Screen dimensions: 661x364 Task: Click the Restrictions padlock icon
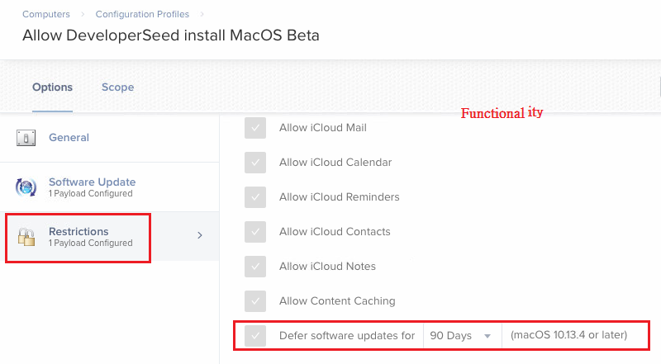click(x=26, y=237)
